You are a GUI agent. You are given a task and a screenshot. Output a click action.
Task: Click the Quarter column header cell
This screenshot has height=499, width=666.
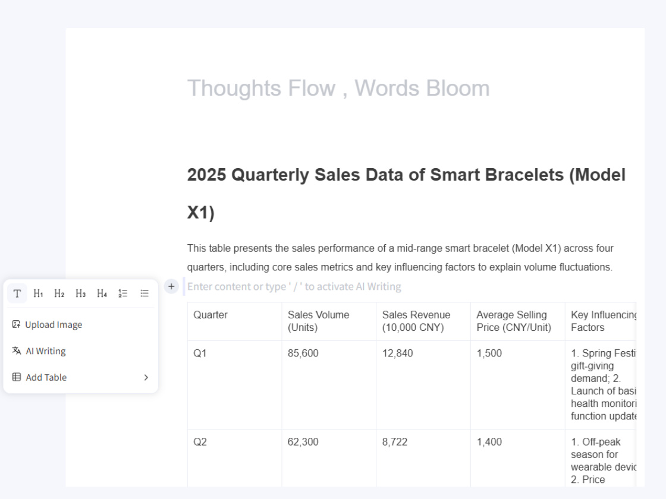[x=234, y=321]
